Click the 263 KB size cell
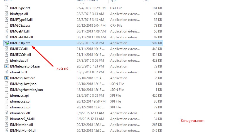The image size is (236, 132). point(157,125)
